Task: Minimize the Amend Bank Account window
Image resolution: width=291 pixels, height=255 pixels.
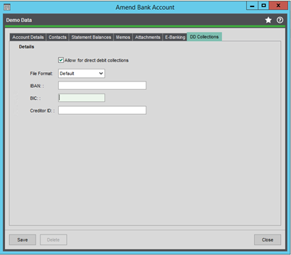Action: (252, 6)
